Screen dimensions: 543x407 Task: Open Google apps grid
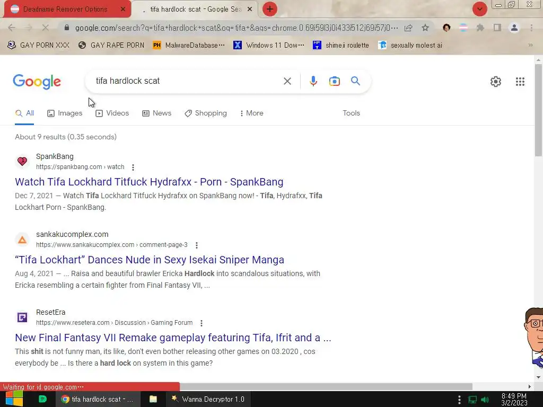[520, 82]
